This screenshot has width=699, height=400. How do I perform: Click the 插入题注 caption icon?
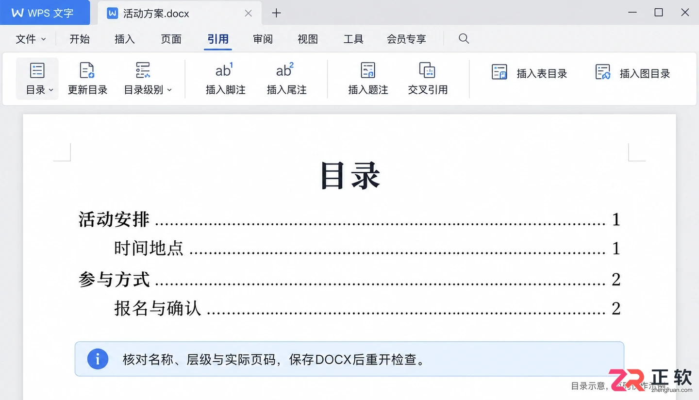tap(368, 70)
